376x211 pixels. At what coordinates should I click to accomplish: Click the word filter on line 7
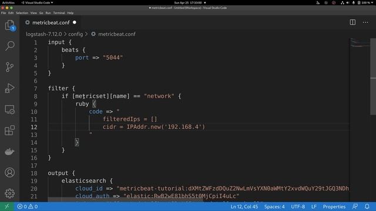(58, 89)
